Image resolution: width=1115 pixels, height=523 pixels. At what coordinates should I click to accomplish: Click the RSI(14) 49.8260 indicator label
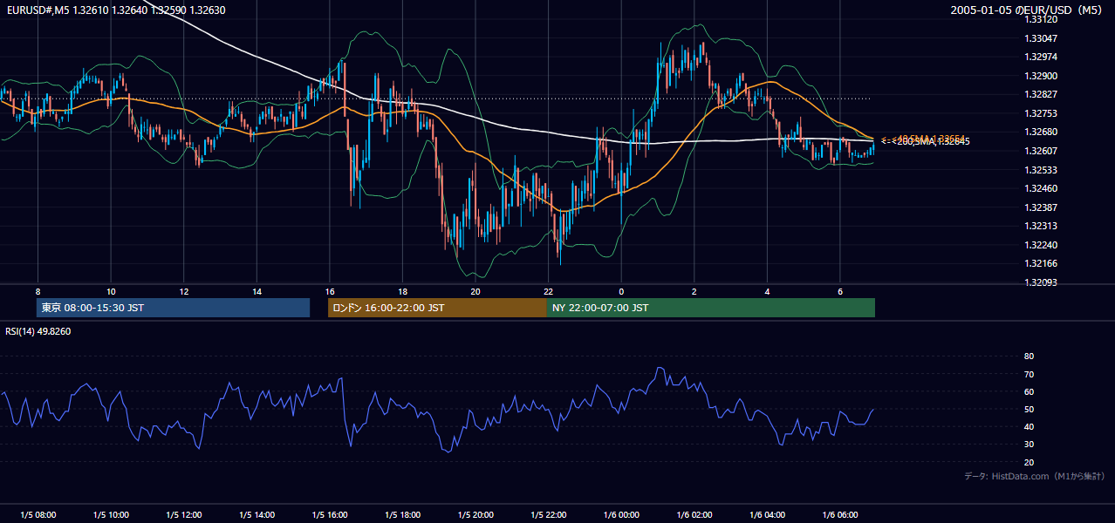click(x=38, y=331)
